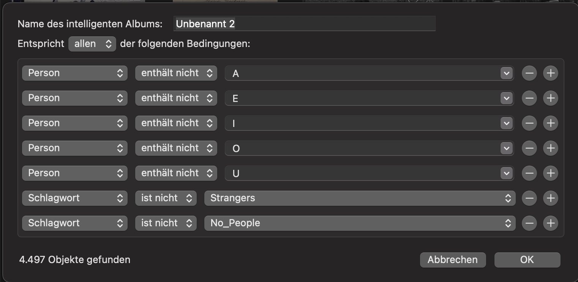The height and width of the screenshot is (282, 578).
Task: Open the No_People keyword value dropdown
Action: [360, 223]
